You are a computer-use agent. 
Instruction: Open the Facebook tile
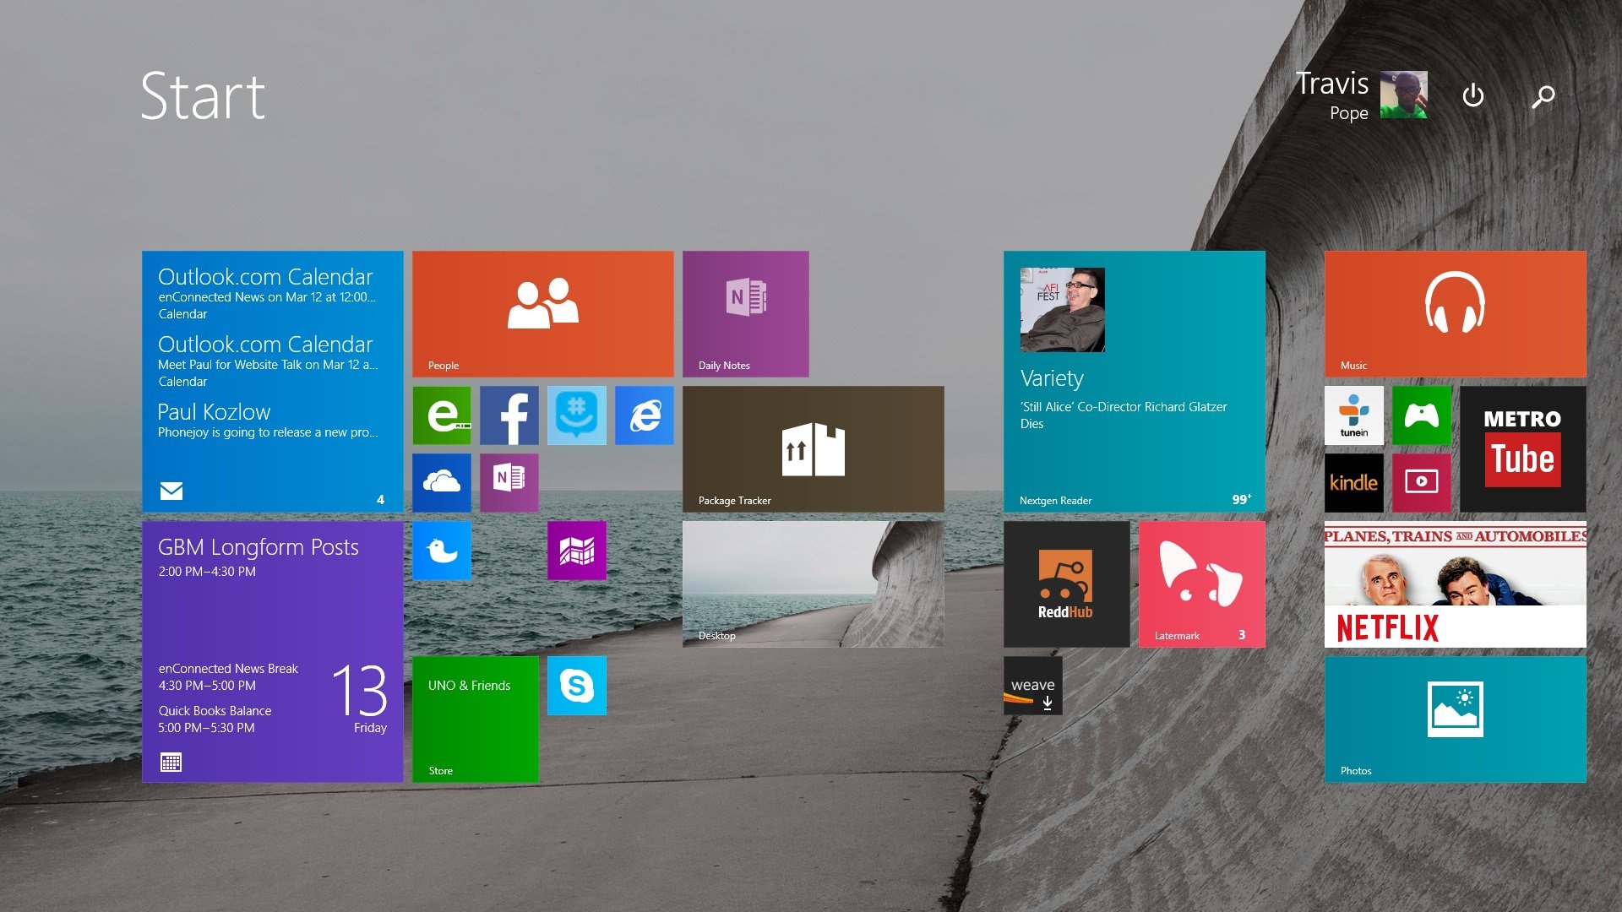(x=509, y=415)
